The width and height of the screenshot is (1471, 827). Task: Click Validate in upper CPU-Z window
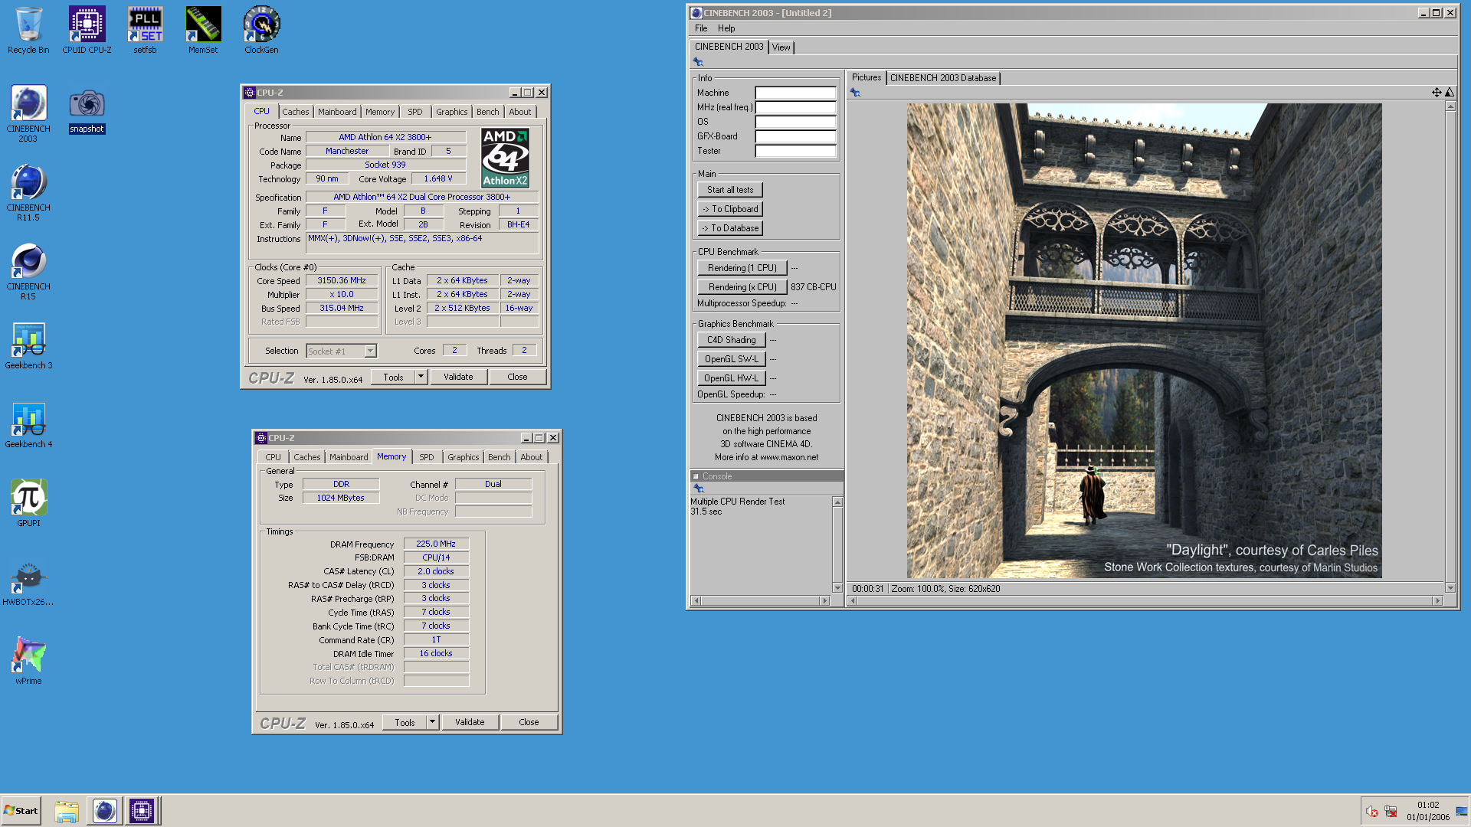tap(458, 377)
